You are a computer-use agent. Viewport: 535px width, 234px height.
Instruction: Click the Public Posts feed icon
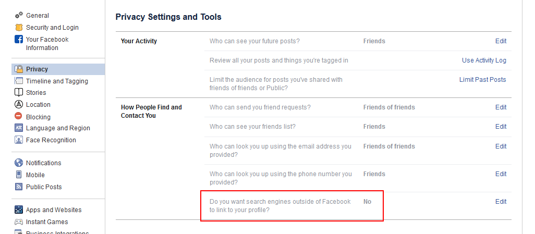pos(19,187)
